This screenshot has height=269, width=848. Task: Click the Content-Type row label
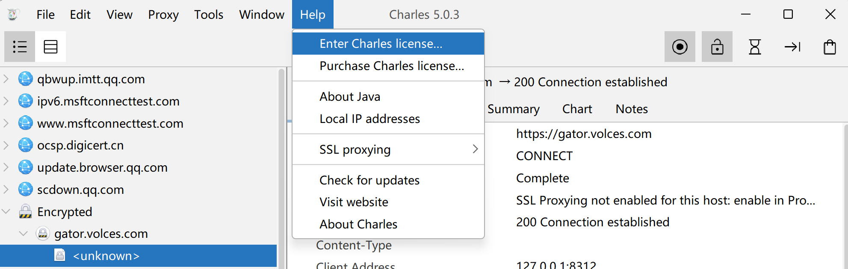coord(354,245)
